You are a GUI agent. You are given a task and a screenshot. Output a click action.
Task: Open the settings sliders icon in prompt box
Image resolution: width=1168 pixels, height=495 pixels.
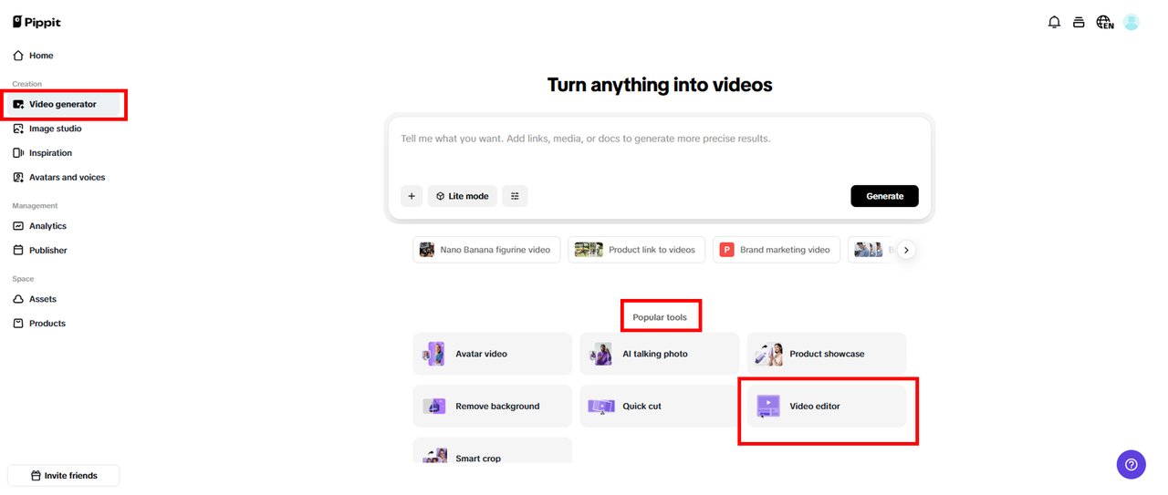pos(515,196)
